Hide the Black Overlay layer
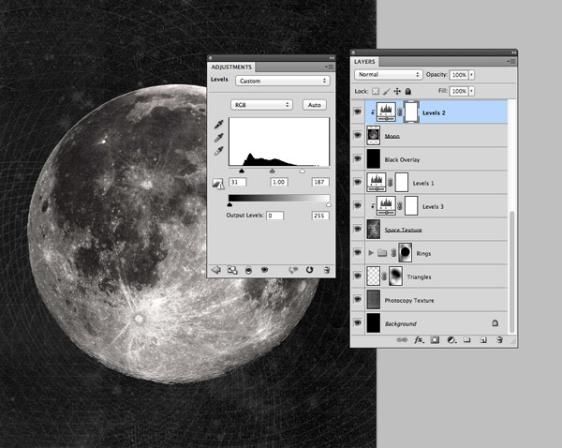562x448 pixels. [358, 158]
